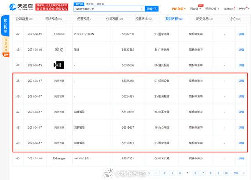Switch to the 经营风险 tab
The height and width of the screenshot is (180, 251).
pyautogui.click(x=84, y=19)
